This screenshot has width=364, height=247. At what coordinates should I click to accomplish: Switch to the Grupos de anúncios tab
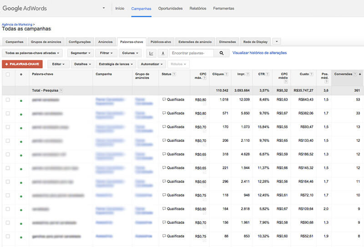(45, 42)
